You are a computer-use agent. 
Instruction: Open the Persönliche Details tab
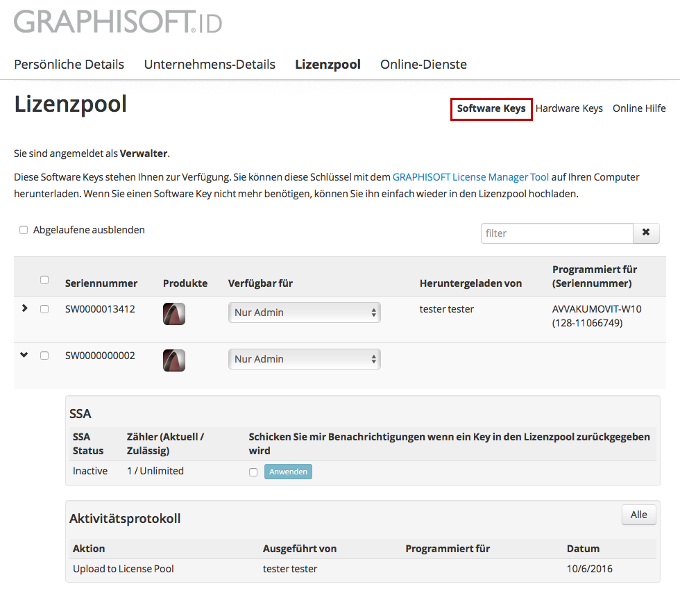pyautogui.click(x=69, y=65)
